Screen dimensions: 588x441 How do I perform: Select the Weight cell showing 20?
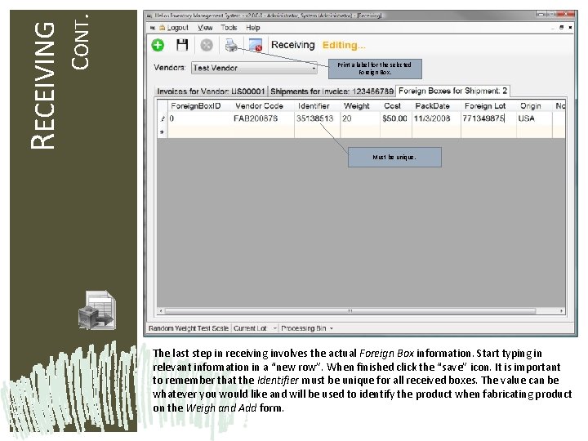[360, 118]
